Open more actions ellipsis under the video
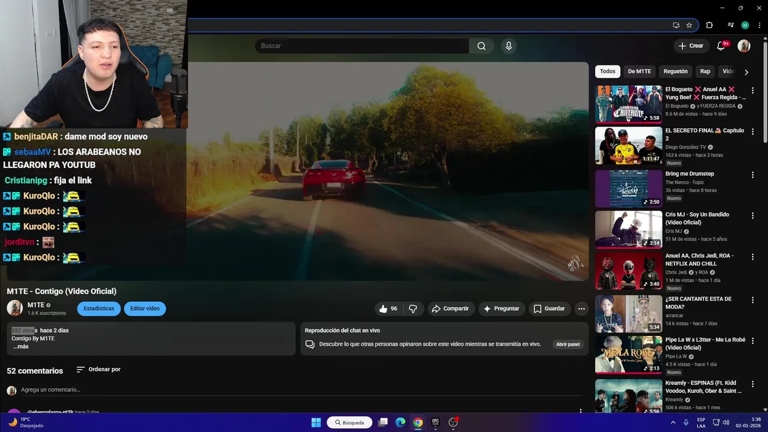This screenshot has height=432, width=768. [581, 308]
